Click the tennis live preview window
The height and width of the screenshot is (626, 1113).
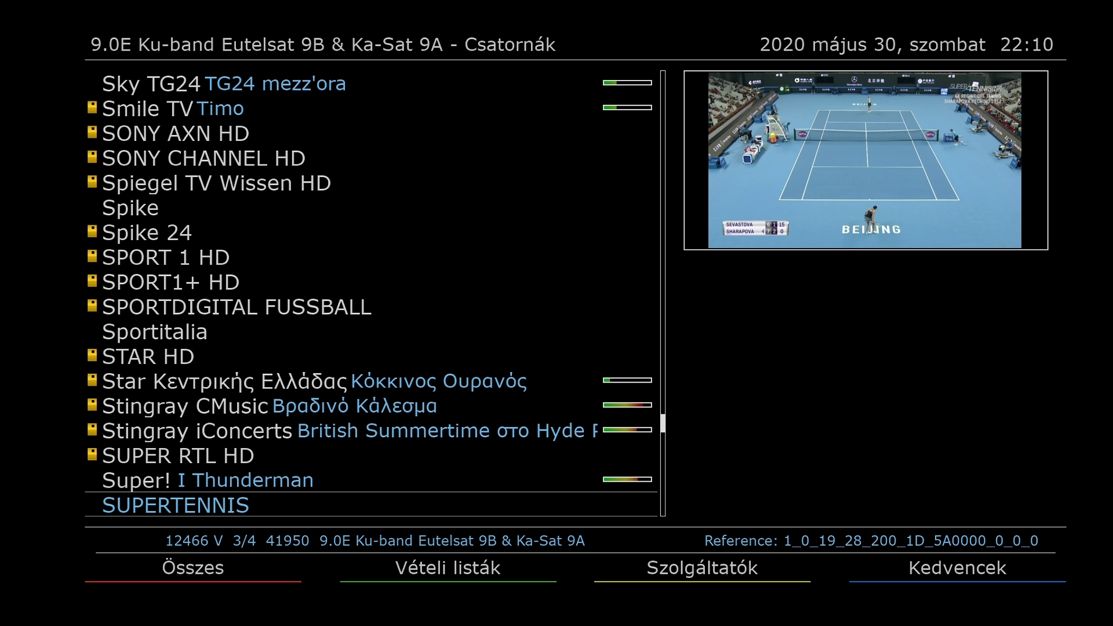point(865,161)
